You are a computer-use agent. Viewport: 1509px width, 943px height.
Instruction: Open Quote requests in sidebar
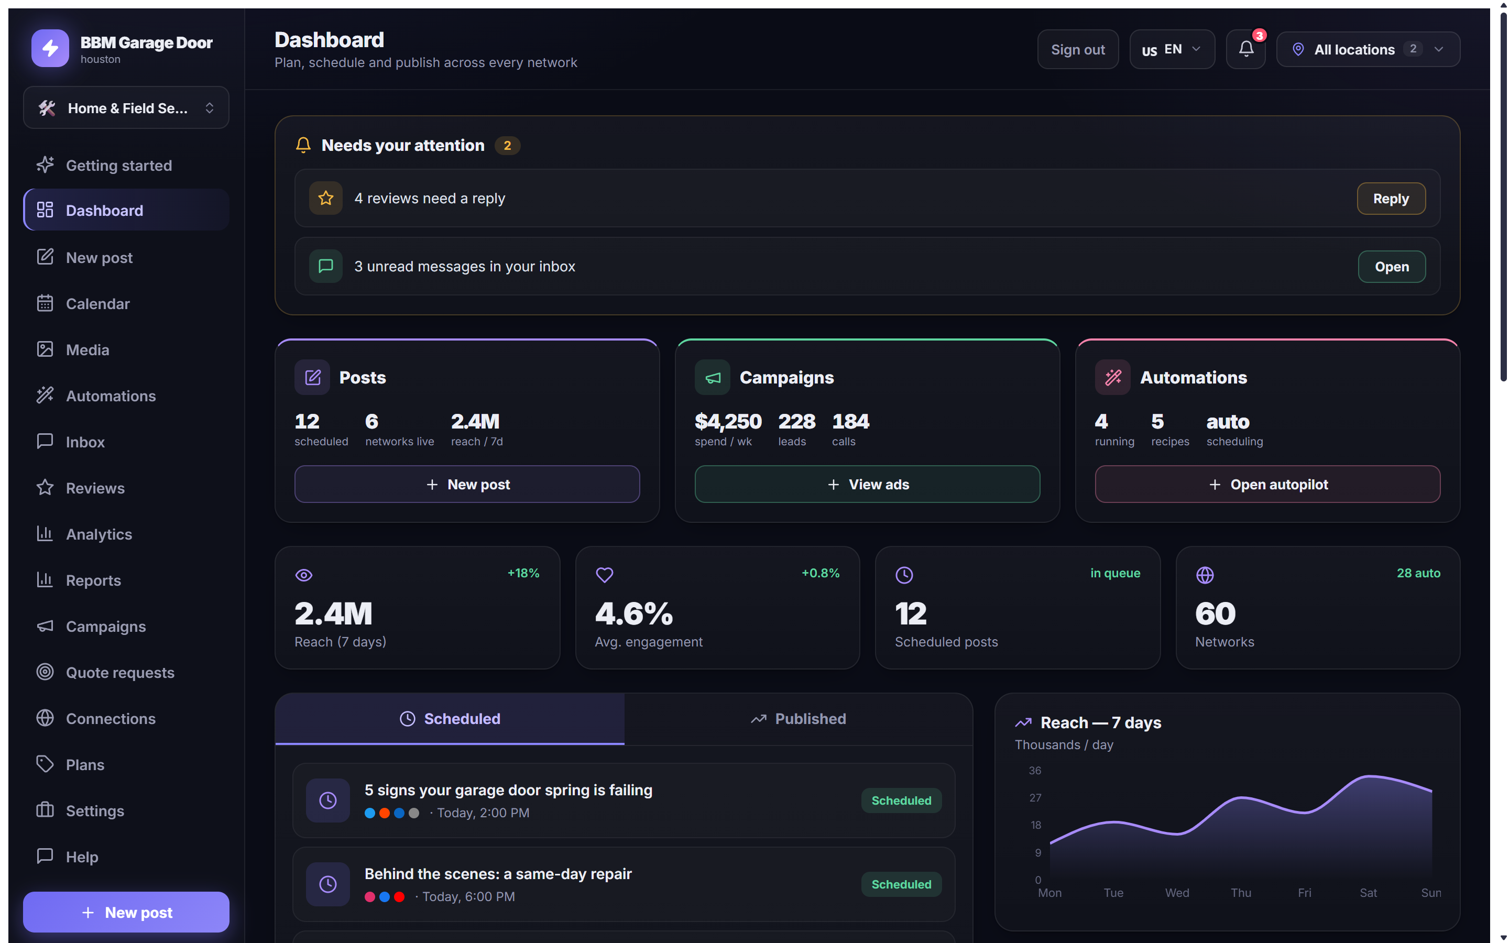pos(126,672)
